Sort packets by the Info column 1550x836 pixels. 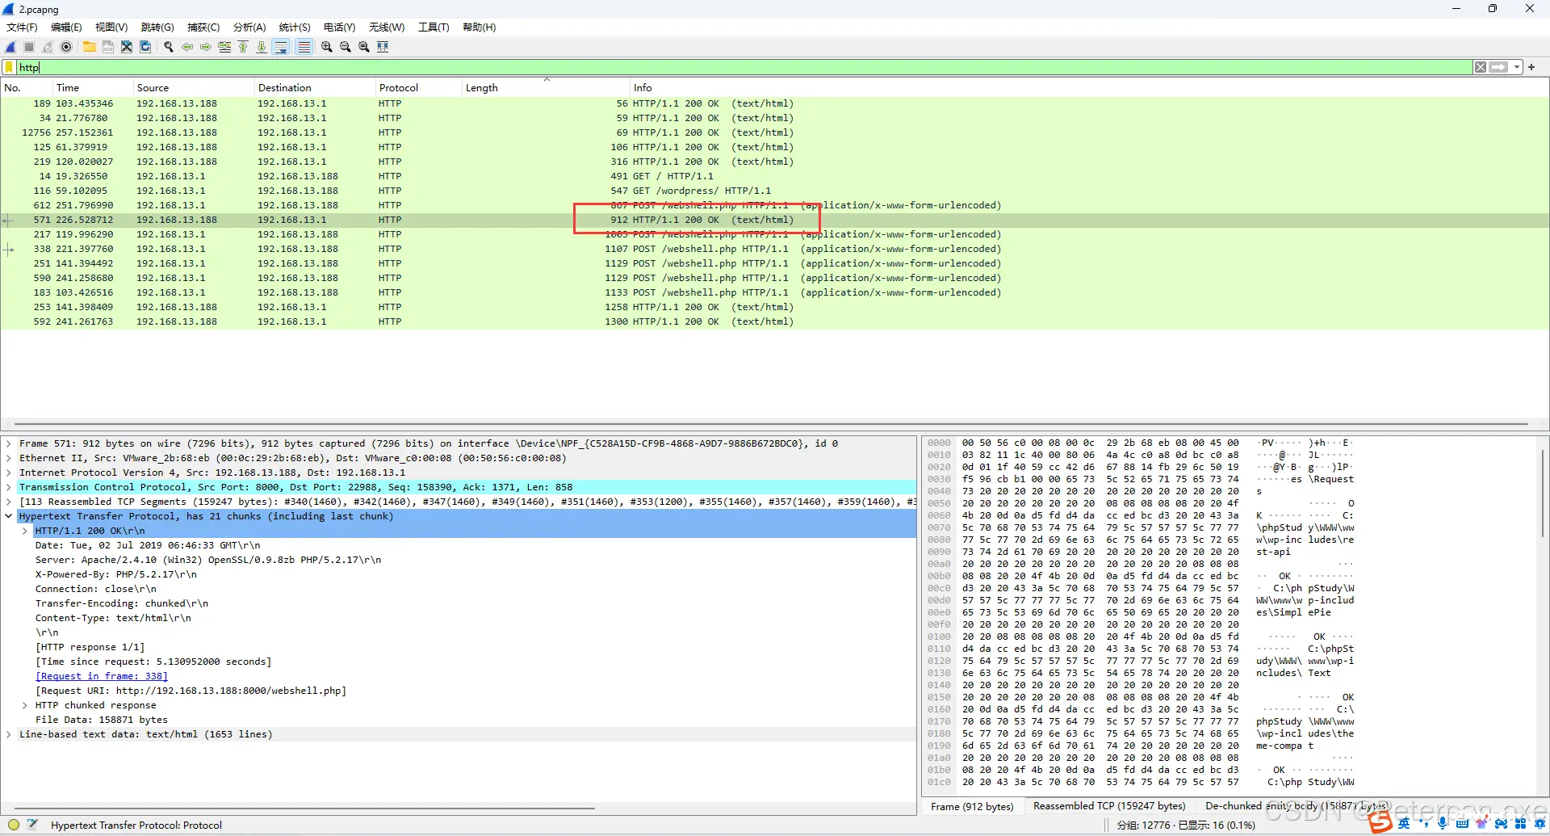pos(1090,88)
